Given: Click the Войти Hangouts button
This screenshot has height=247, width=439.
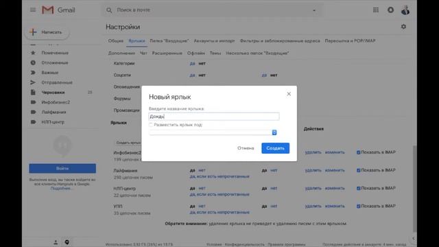Looking at the screenshot, I should (x=62, y=168).
